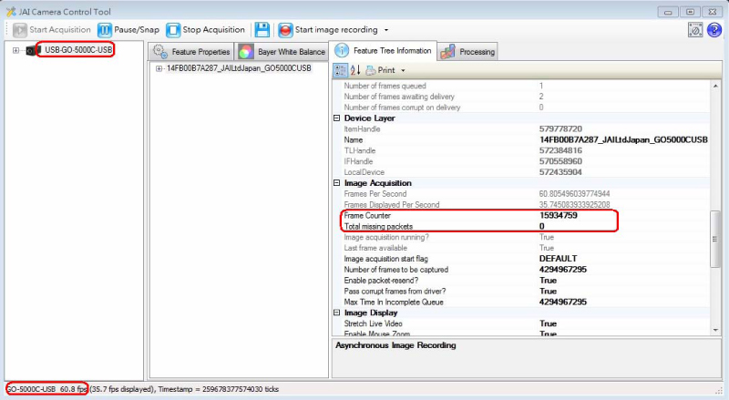Sort properties alphabetically with A-Z icon
Viewport: 729px width, 400px height.
point(355,70)
